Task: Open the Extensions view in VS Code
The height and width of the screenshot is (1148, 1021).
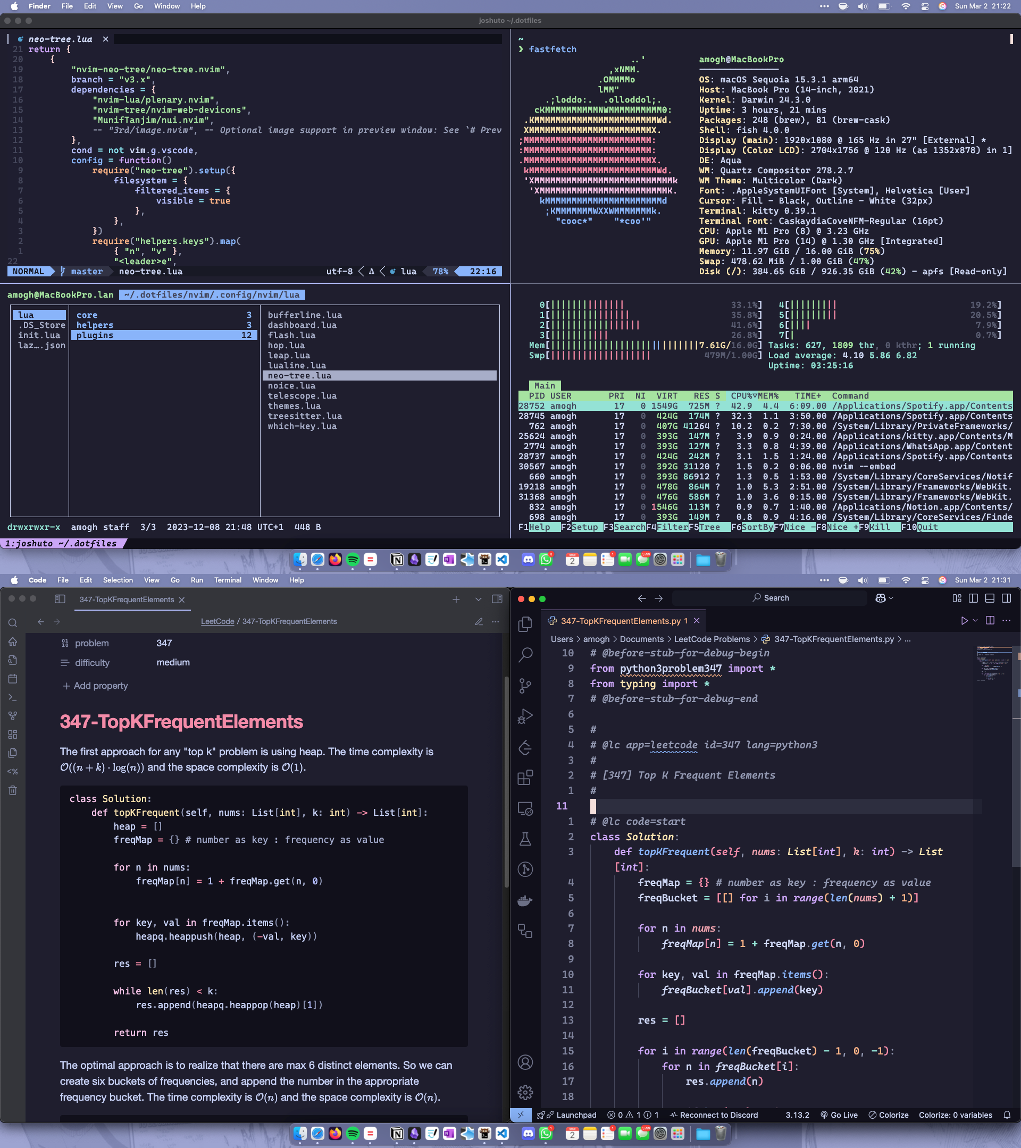Action: click(x=525, y=778)
